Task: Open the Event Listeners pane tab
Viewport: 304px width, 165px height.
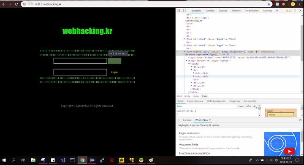Action: pyautogui.click(x=195, y=101)
